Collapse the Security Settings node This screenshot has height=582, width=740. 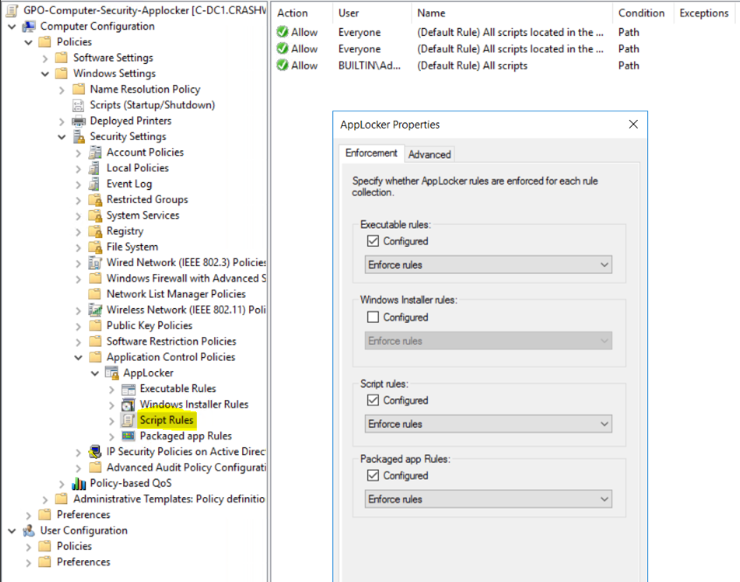(x=62, y=137)
